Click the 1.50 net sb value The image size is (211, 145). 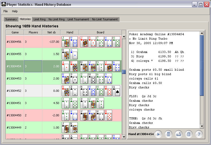[x=56, y=54]
